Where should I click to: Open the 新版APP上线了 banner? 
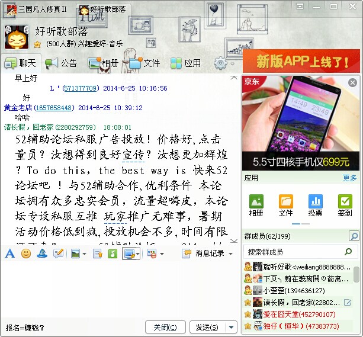301,62
